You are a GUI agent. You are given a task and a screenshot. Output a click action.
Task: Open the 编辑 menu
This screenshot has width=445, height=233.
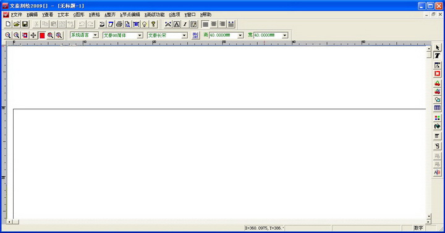32,14
